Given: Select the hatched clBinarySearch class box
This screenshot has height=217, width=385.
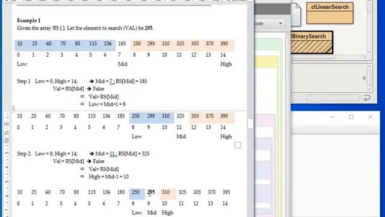Looking at the screenshot, I should 312,42.
